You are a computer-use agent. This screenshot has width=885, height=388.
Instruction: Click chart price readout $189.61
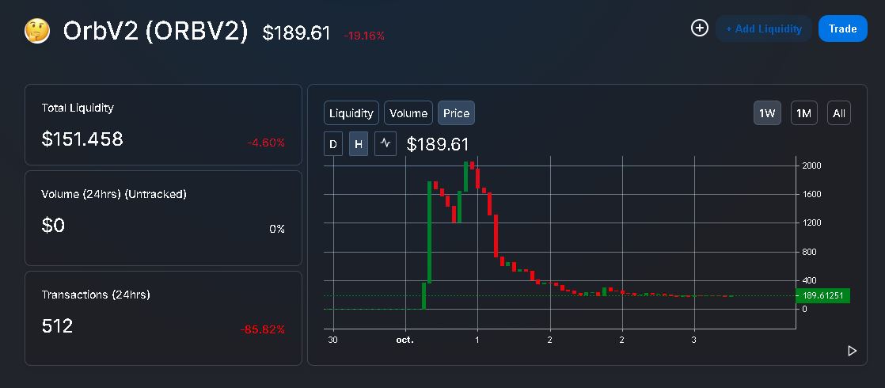coord(438,144)
